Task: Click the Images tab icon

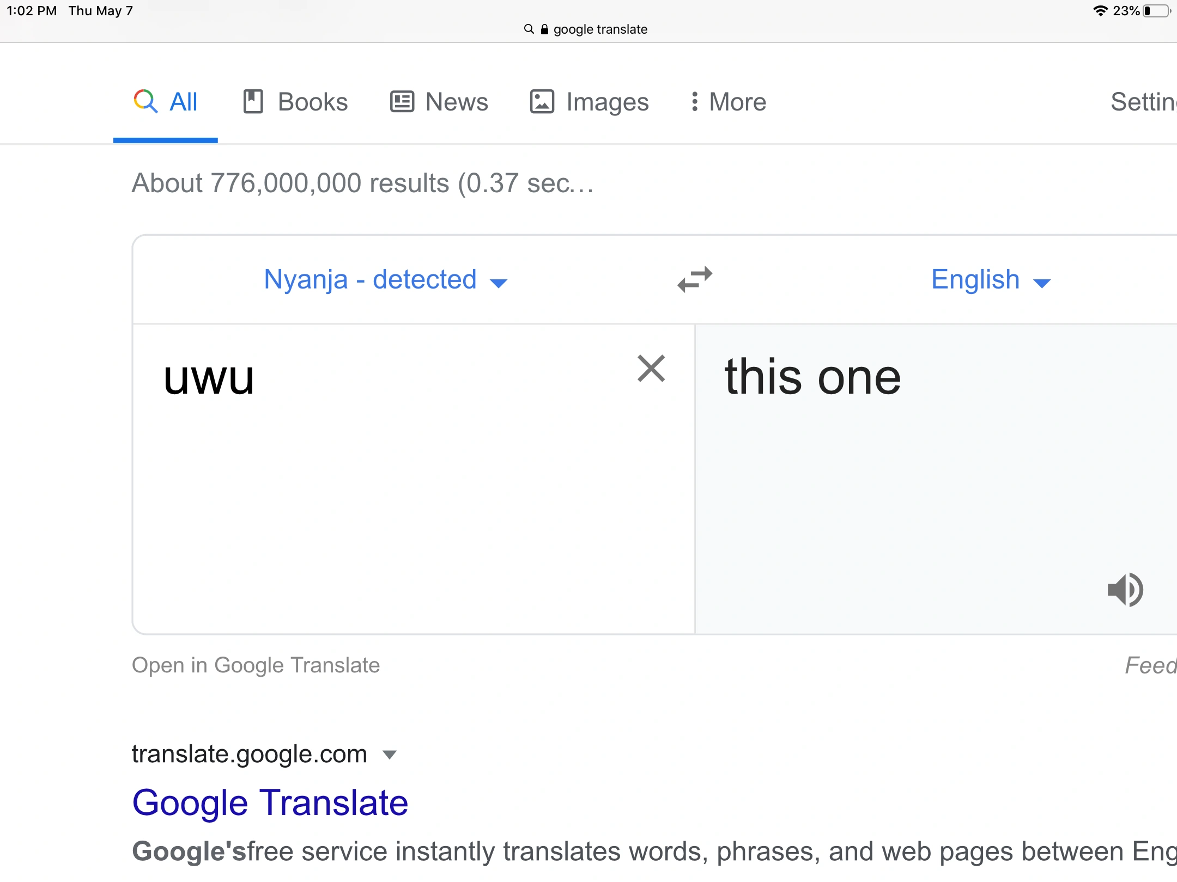Action: (x=542, y=102)
